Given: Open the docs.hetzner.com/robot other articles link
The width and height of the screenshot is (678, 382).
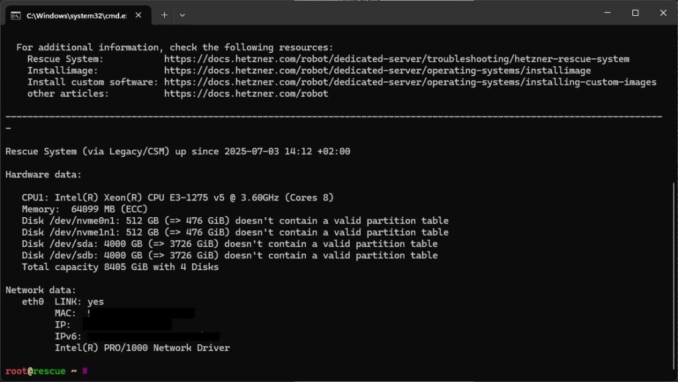Looking at the screenshot, I should pyautogui.click(x=246, y=94).
